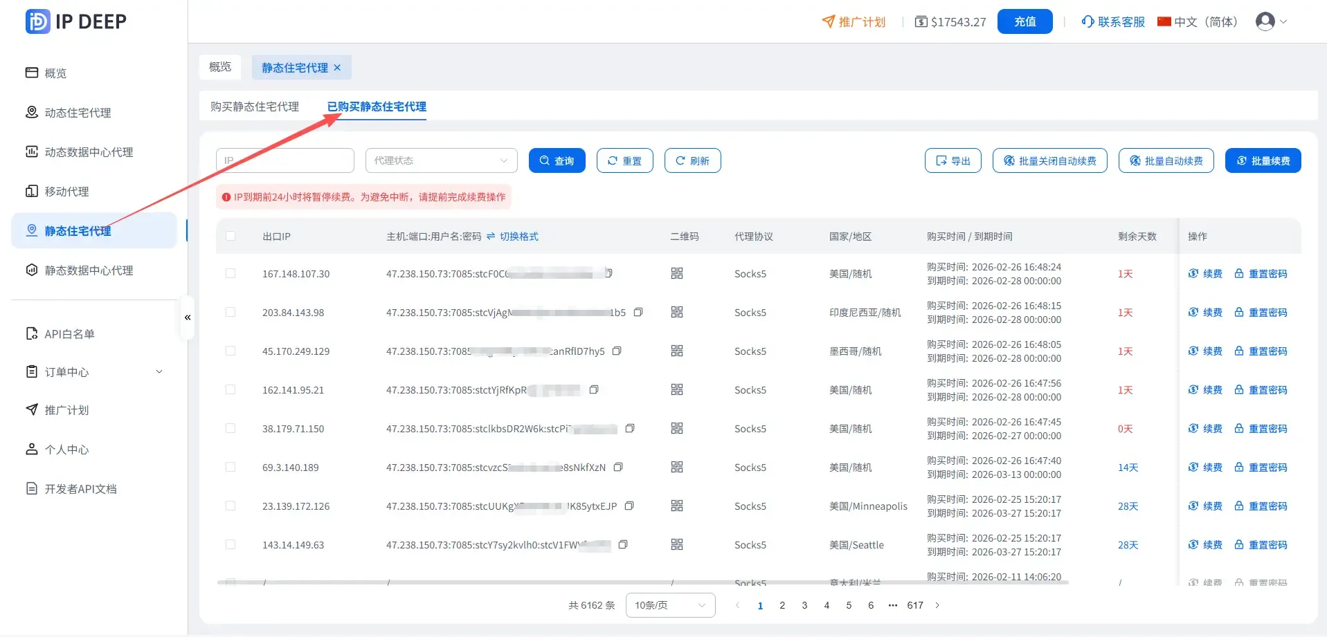Copy proxy string for 69.3.140.189
The image size is (1327, 637).
(618, 468)
